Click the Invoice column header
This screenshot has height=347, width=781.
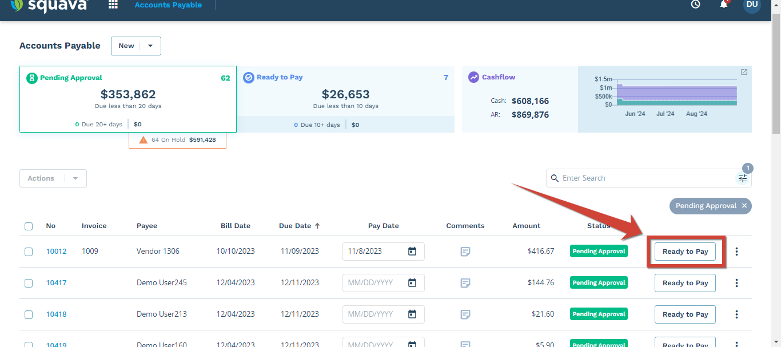click(94, 226)
